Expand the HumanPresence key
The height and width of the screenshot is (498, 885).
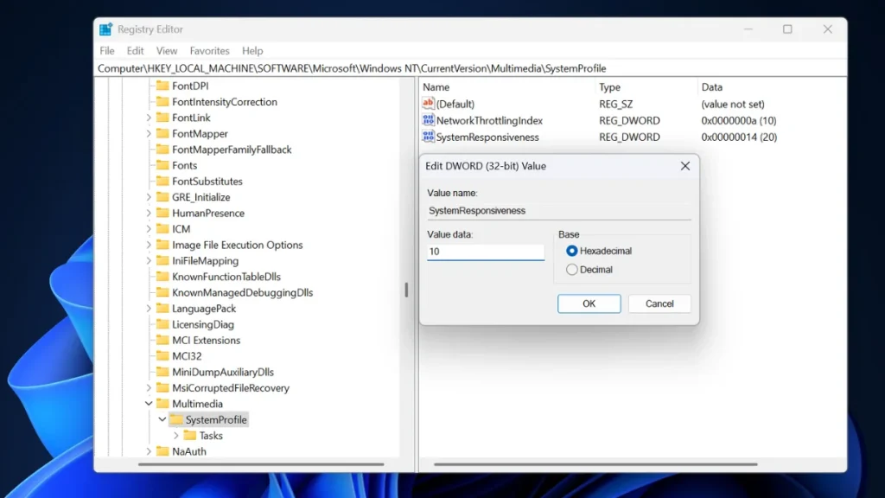149,213
